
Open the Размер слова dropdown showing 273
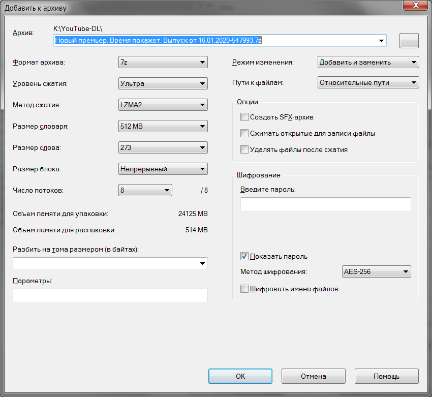[163, 147]
